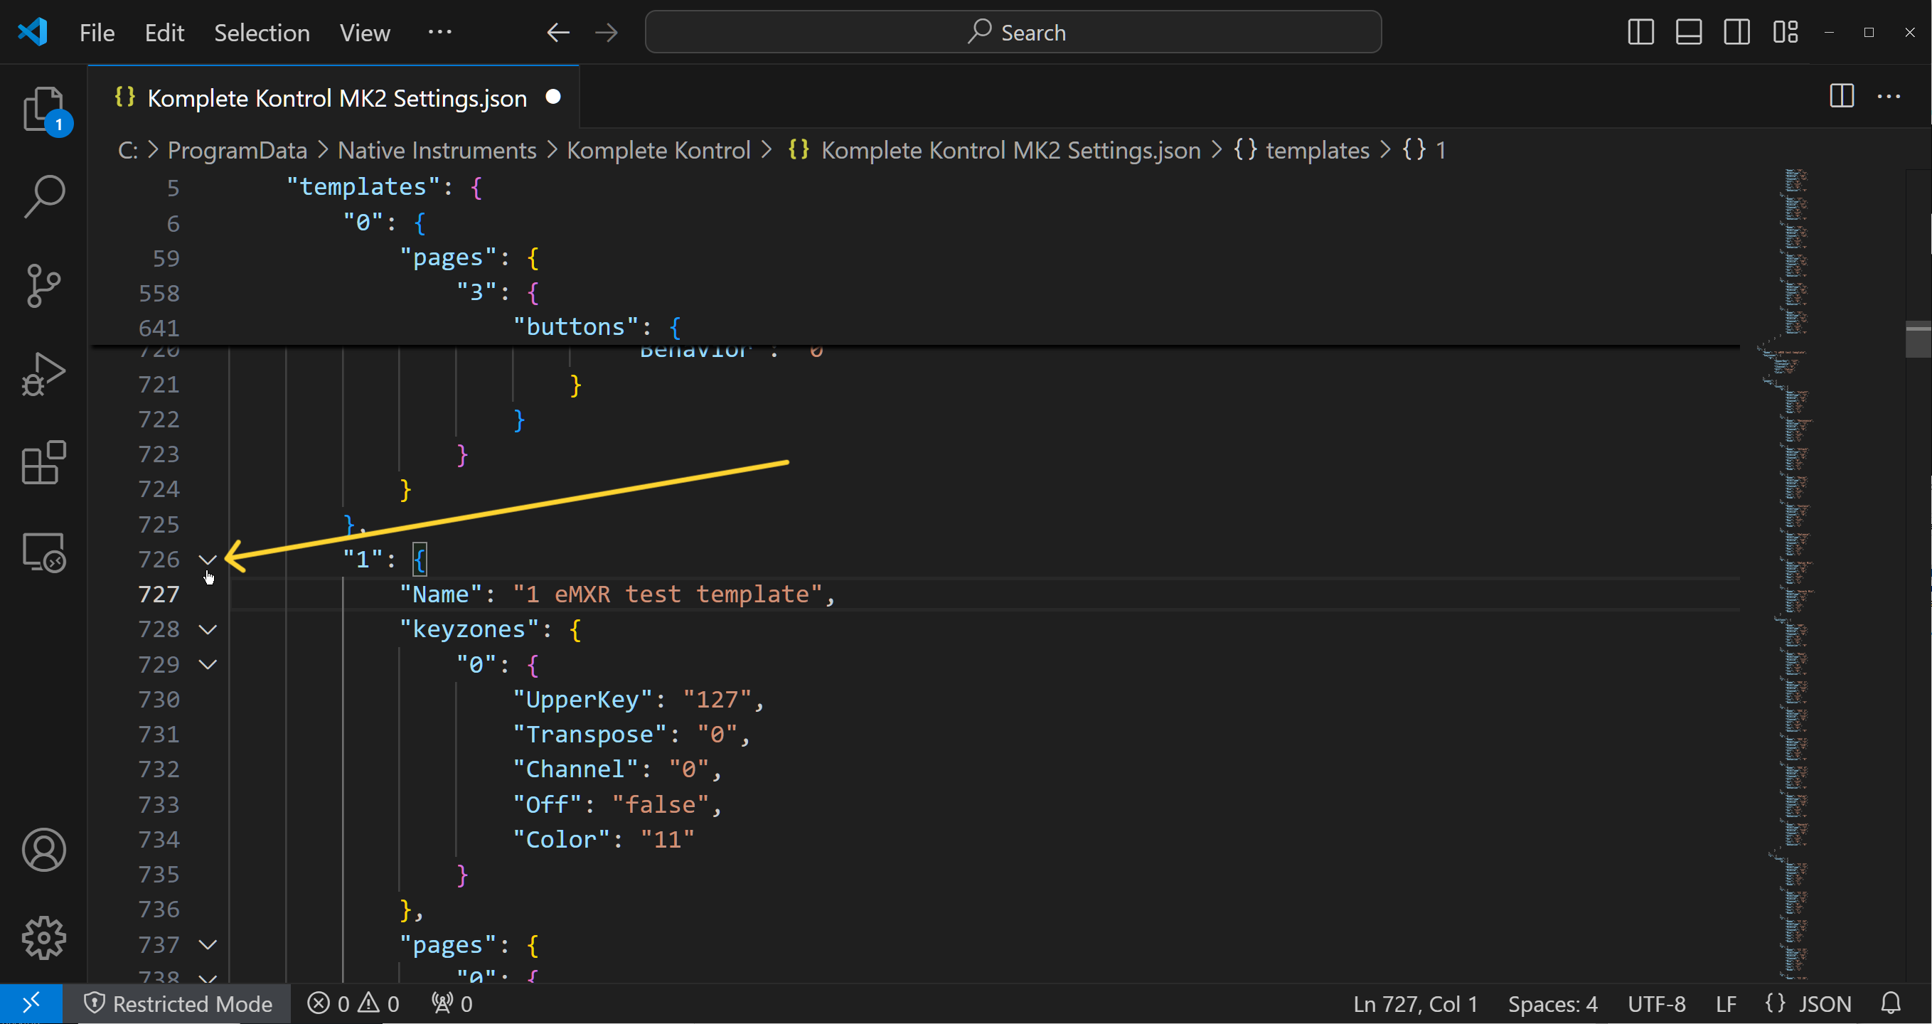Open the Manage gear settings menu
This screenshot has height=1024, width=1932.
43,938
